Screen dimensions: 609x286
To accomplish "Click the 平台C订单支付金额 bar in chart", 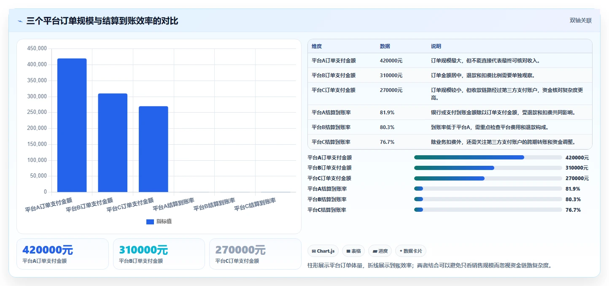I will pyautogui.click(x=154, y=149).
